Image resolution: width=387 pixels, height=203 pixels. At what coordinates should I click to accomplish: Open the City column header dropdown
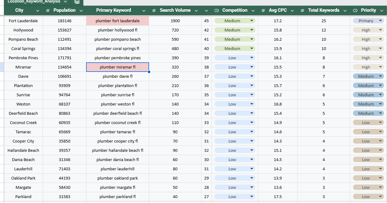click(38, 11)
